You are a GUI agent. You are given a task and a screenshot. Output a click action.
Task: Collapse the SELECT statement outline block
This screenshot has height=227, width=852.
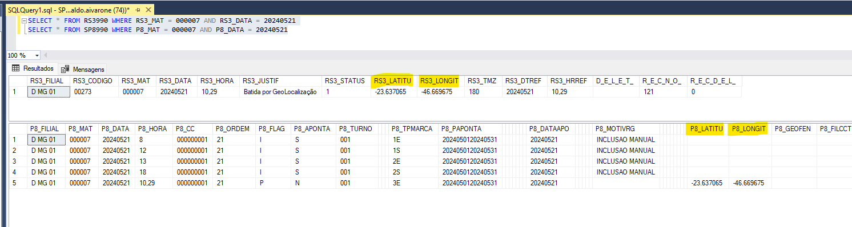23,21
